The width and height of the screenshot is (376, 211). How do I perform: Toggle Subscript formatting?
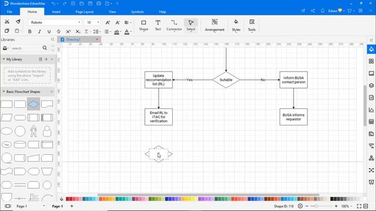point(78,32)
